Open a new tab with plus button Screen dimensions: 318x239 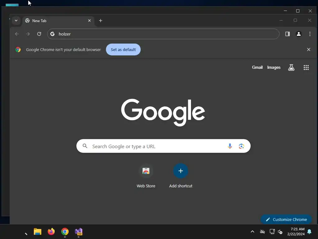(101, 21)
